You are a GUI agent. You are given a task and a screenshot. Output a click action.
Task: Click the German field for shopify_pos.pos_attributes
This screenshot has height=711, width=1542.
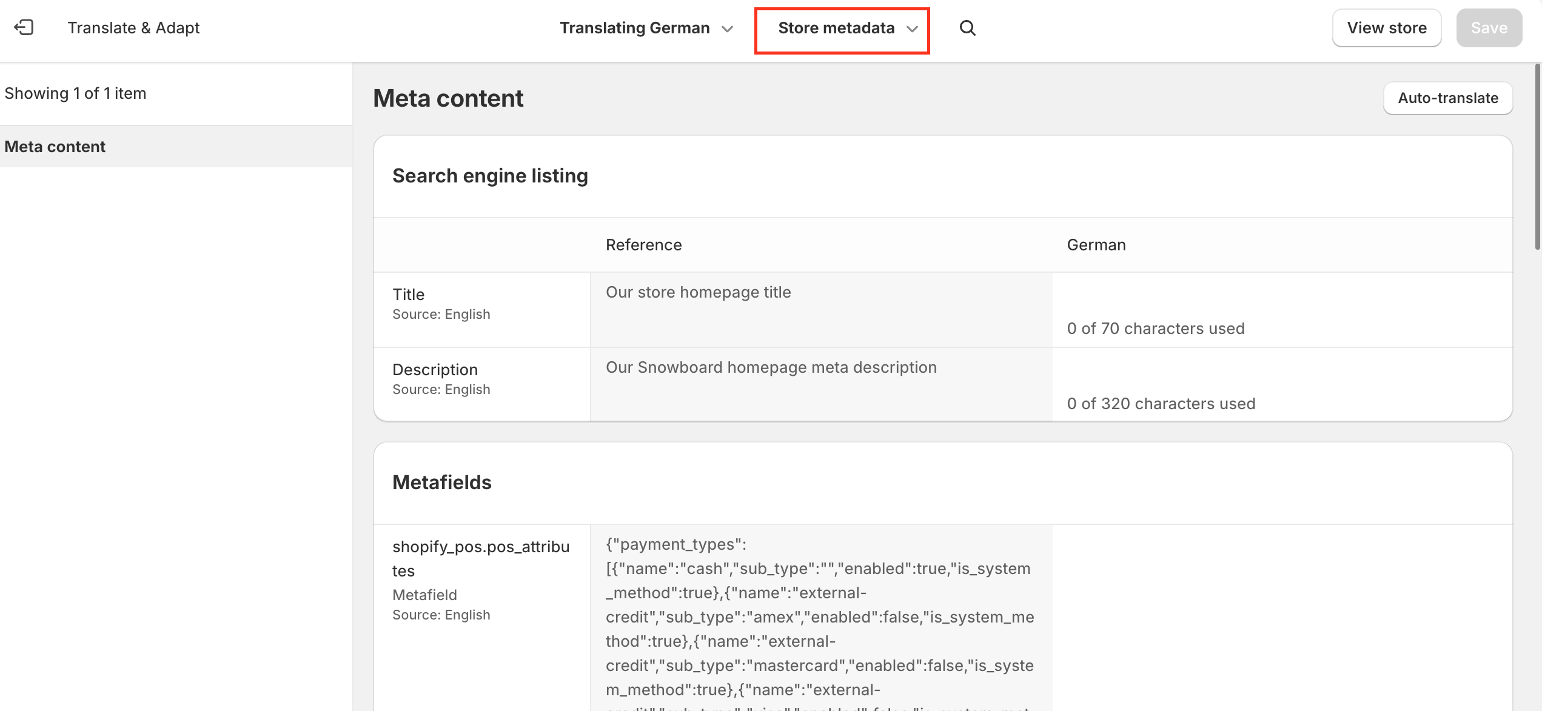pos(1282,617)
